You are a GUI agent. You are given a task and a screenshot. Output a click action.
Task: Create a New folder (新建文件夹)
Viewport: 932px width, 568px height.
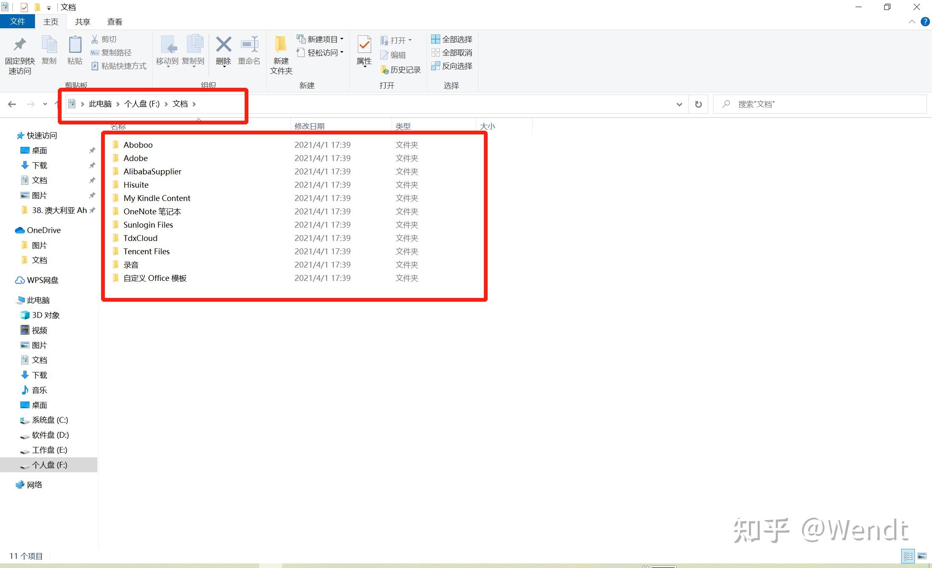click(281, 55)
